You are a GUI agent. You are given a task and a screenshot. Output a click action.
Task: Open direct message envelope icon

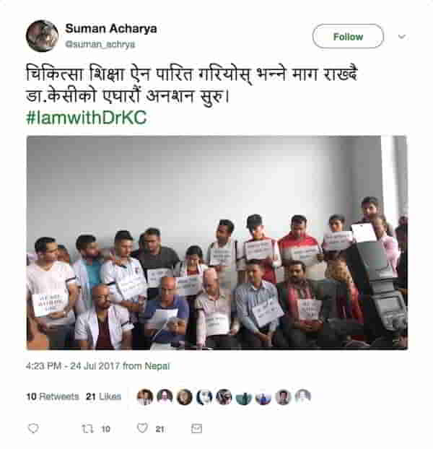[196, 428]
